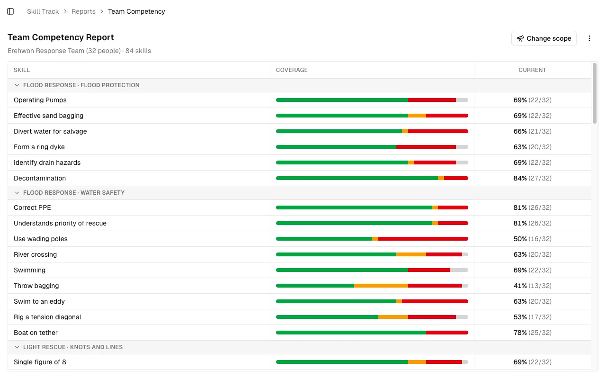This screenshot has width=606, height=379.
Task: Open Divert water for salvage skill
Action: pos(50,131)
